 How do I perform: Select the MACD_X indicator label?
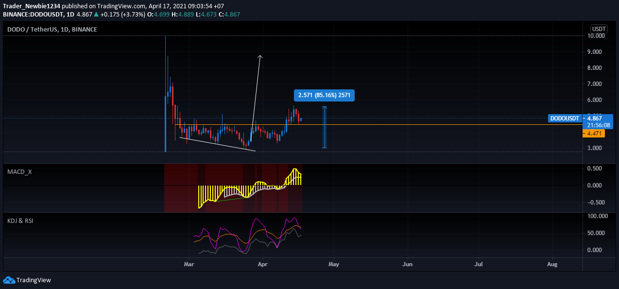pos(19,171)
